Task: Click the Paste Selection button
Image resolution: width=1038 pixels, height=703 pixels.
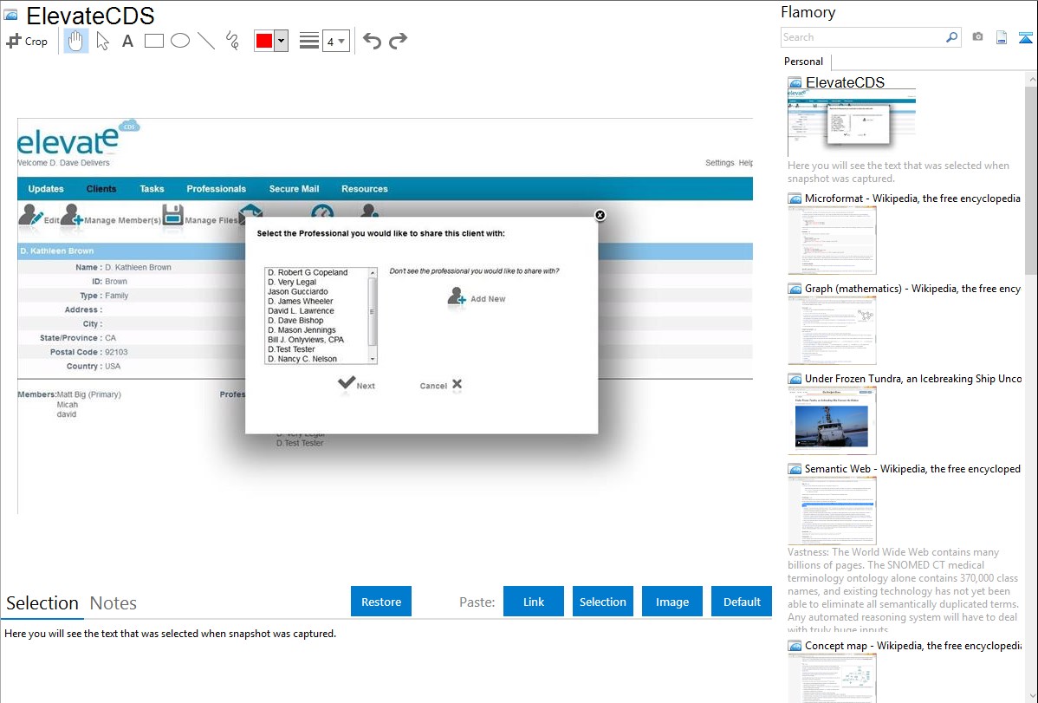Action: click(602, 602)
